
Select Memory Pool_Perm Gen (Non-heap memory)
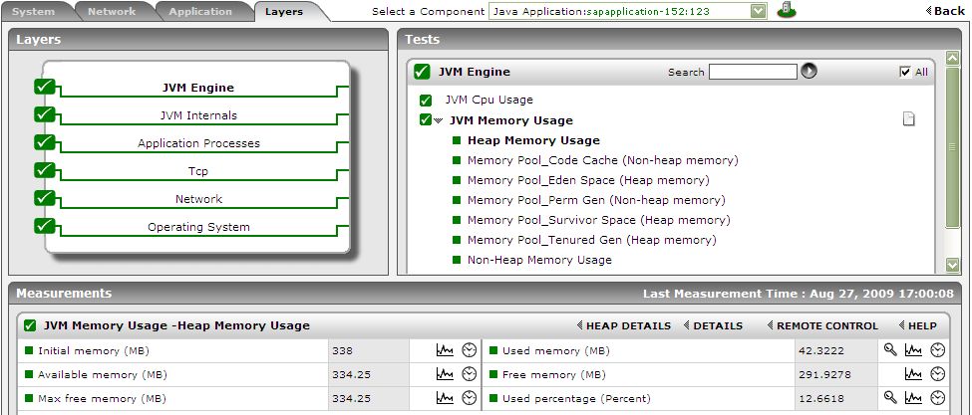point(596,200)
